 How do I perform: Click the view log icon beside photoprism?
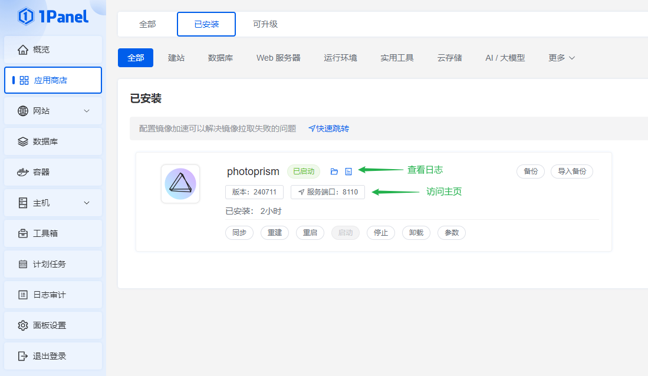tap(348, 171)
